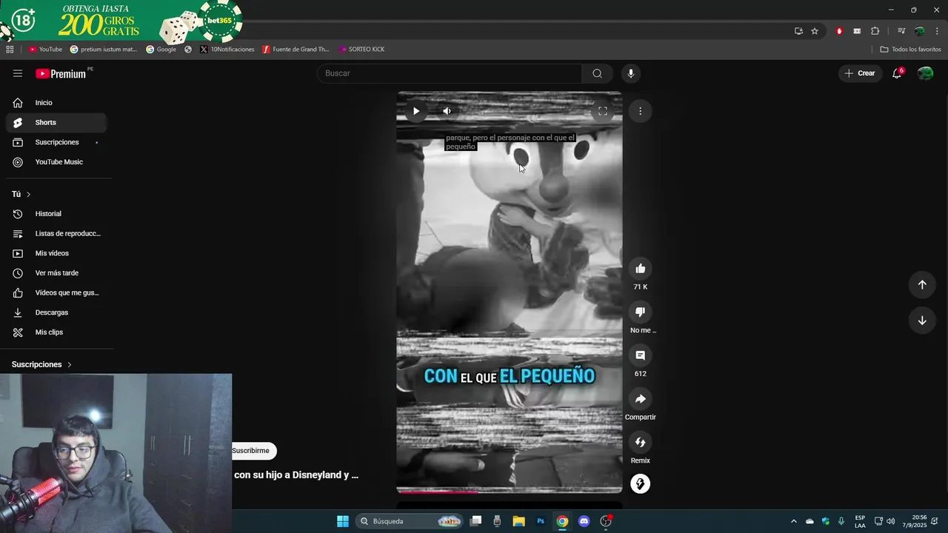Click the Short's video frame
Image resolution: width=948 pixels, height=533 pixels.
point(510,292)
